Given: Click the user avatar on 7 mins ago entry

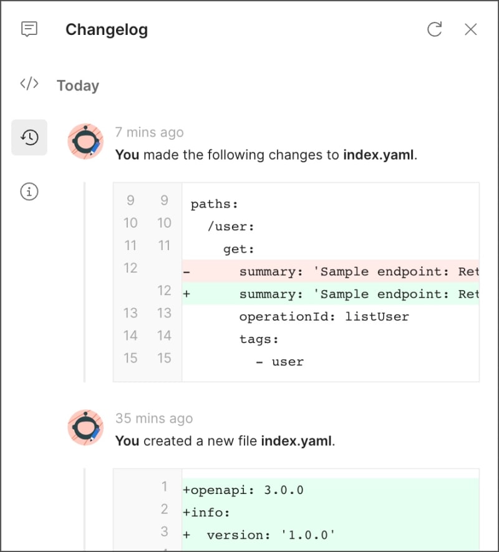Looking at the screenshot, I should pos(85,142).
